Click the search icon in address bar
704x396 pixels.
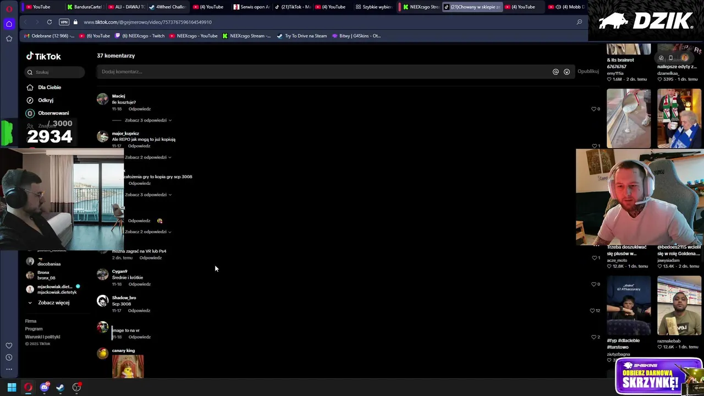(579, 22)
